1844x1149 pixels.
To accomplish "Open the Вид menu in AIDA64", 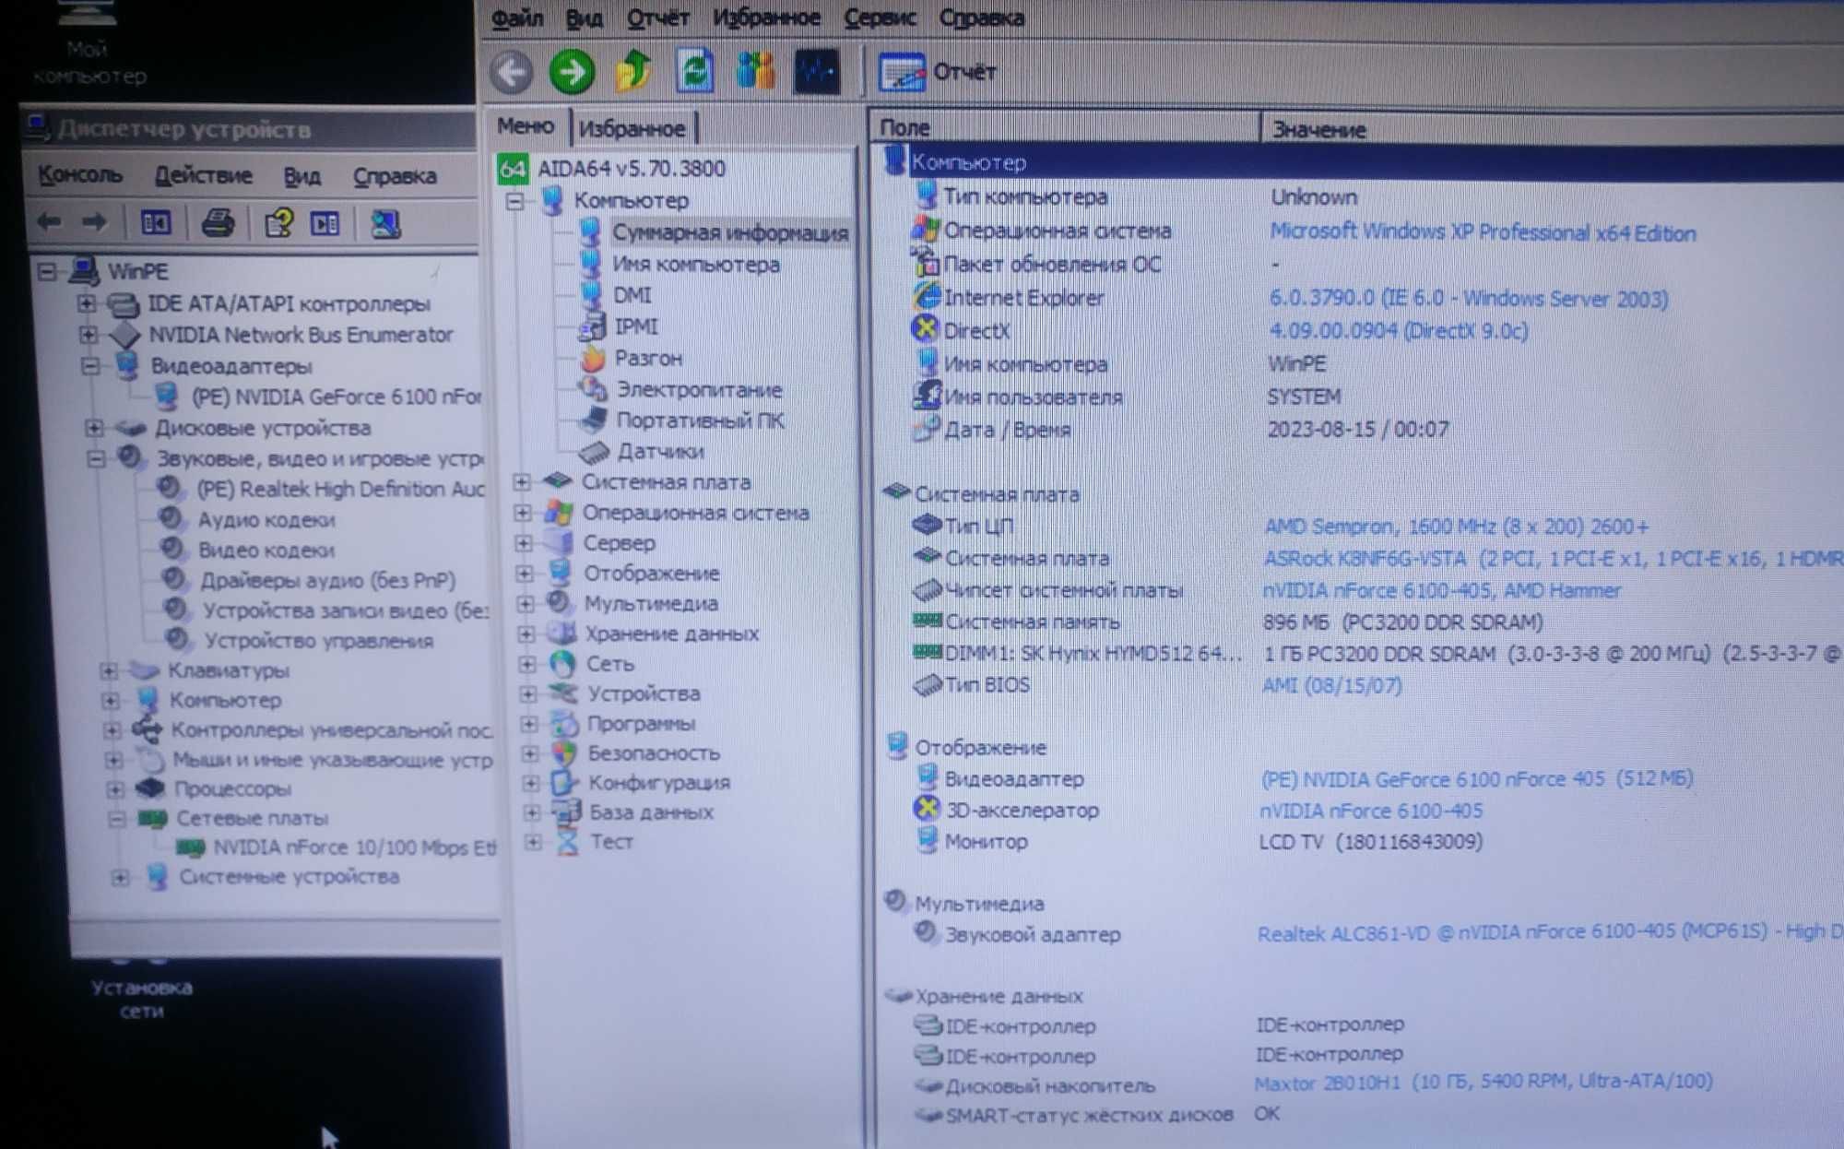I will 584,18.
